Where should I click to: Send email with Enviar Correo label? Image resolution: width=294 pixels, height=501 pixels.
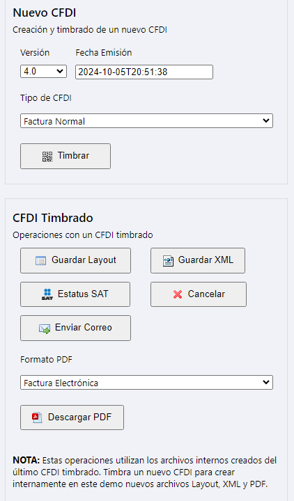[84, 328]
